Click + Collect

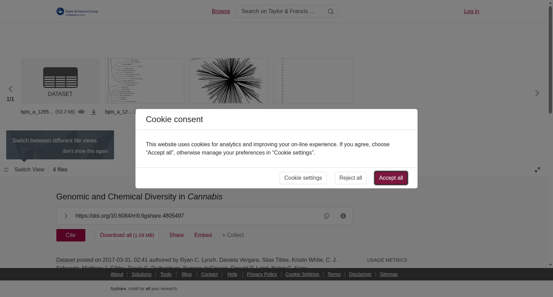tap(233, 235)
